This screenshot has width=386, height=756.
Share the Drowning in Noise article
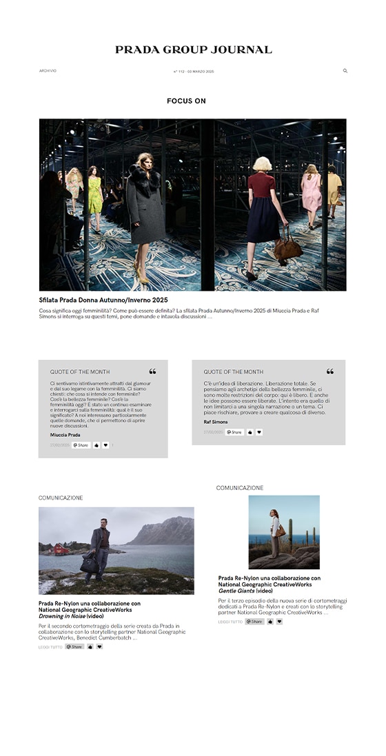pos(74,646)
